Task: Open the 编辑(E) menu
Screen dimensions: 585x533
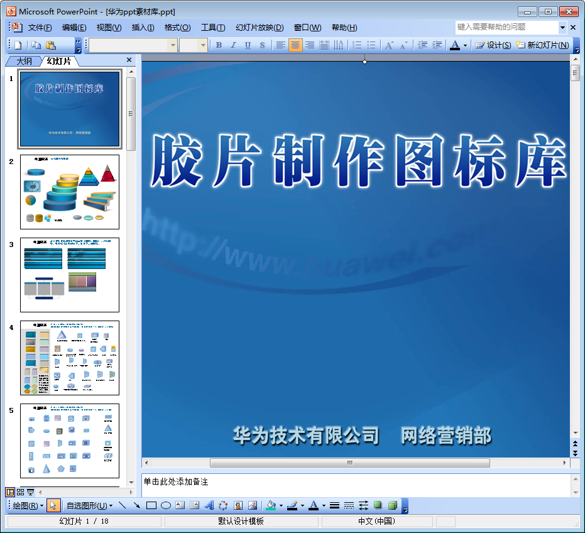Action: (74, 28)
